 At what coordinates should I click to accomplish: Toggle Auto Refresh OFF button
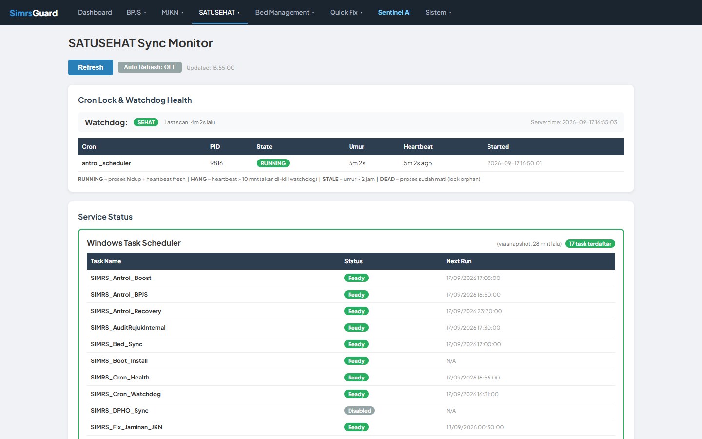150,67
